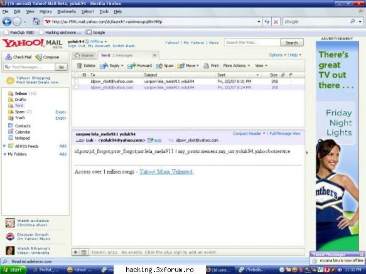Screen dimensions: 366x274
Task: Click the Go button for Find Messages
Action: point(62,67)
